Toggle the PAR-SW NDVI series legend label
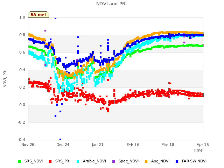Screen dimensions: 224x168 coord(194,161)
